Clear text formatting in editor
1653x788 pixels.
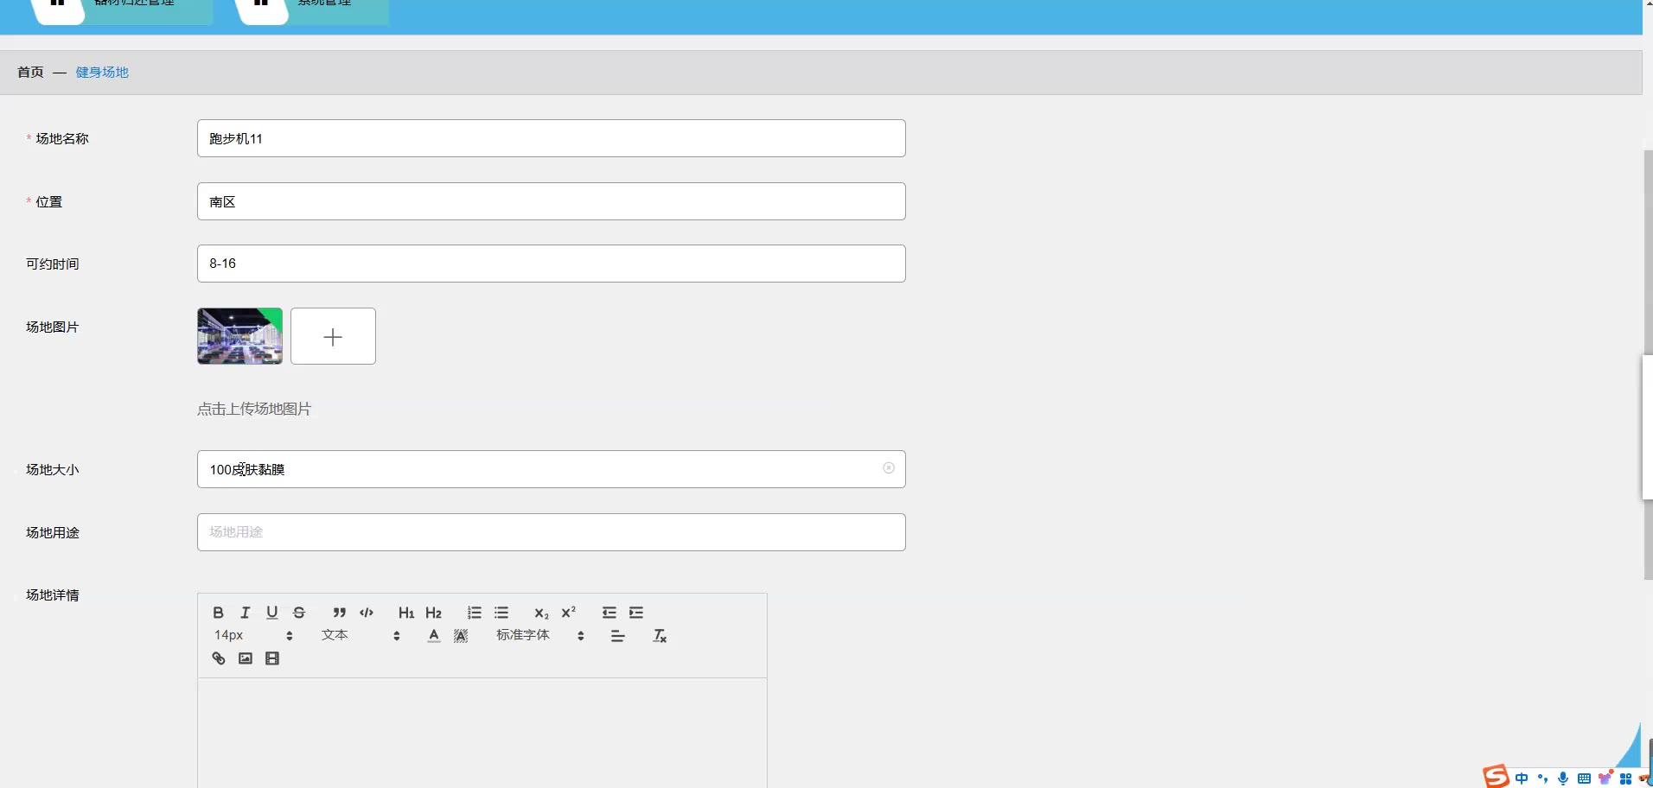(x=660, y=636)
